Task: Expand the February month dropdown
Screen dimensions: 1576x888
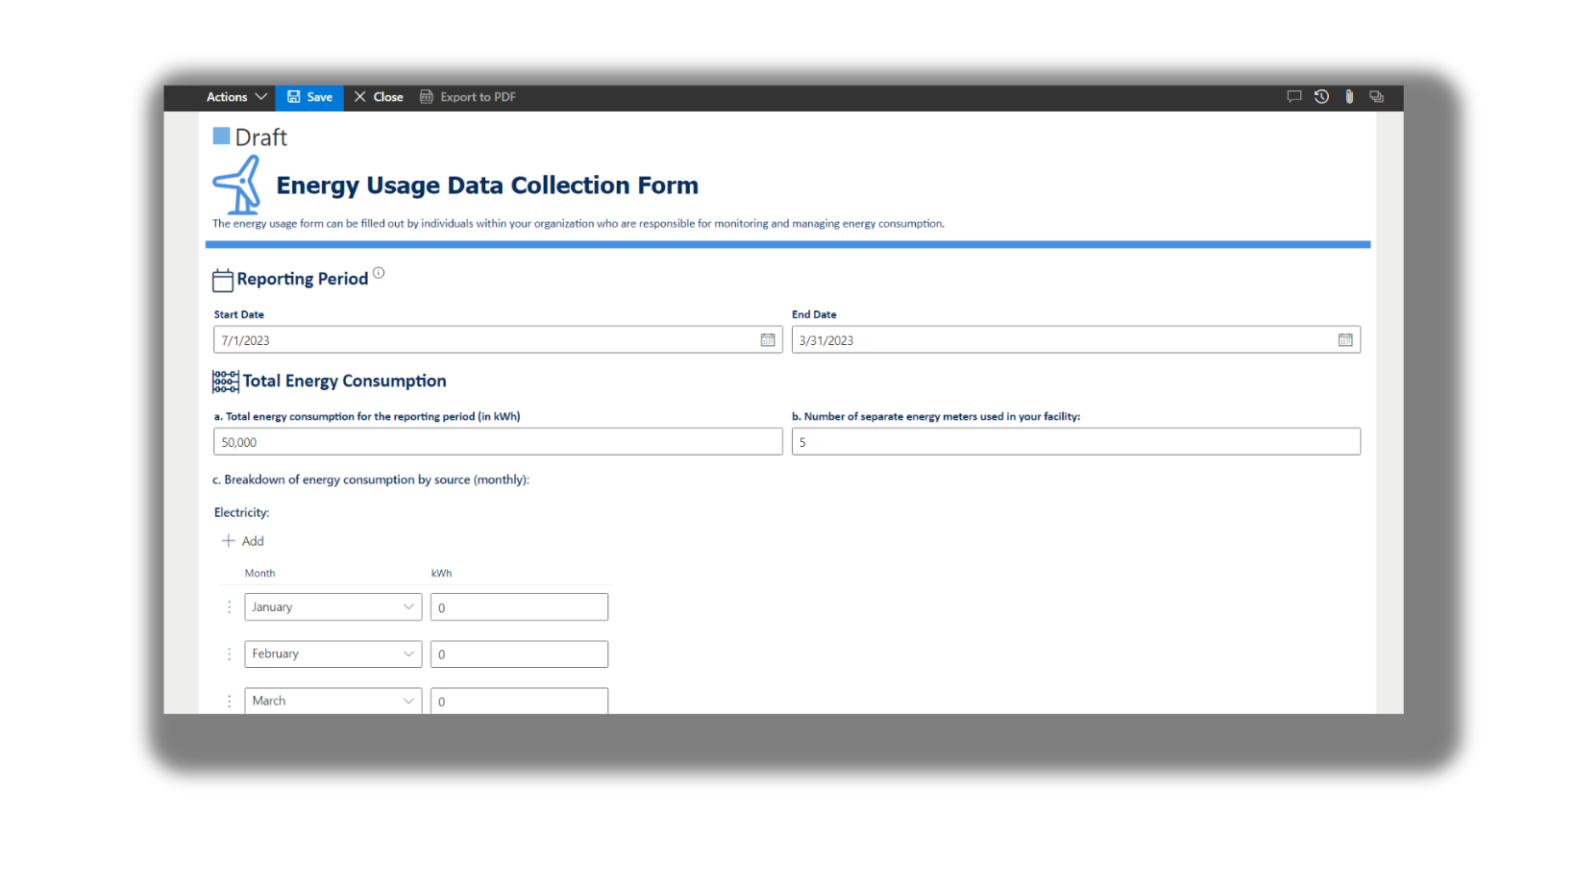Action: (408, 654)
